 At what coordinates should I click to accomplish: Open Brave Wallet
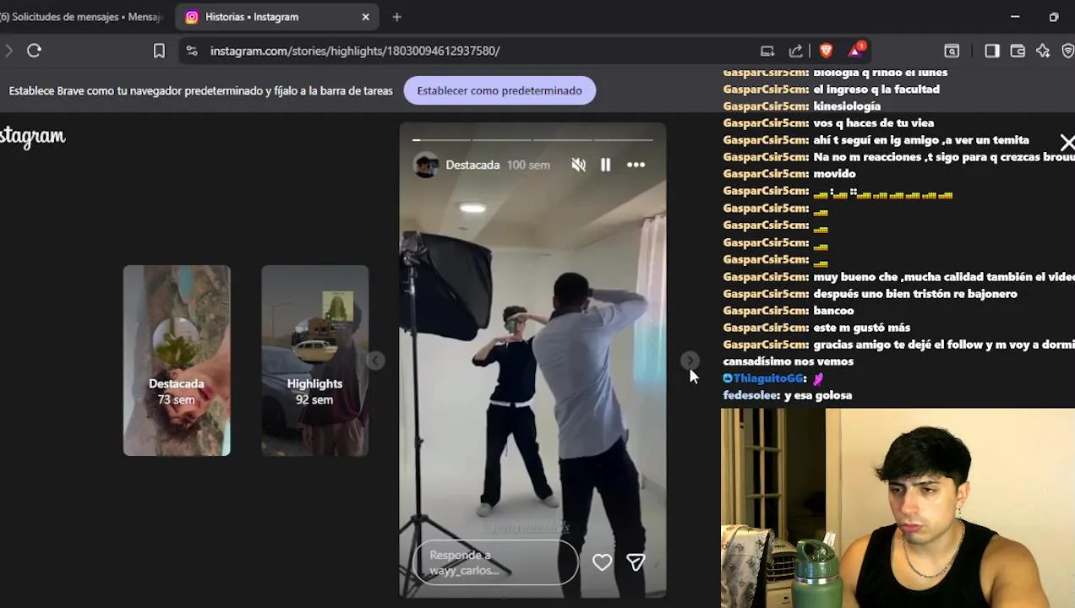coord(1018,51)
